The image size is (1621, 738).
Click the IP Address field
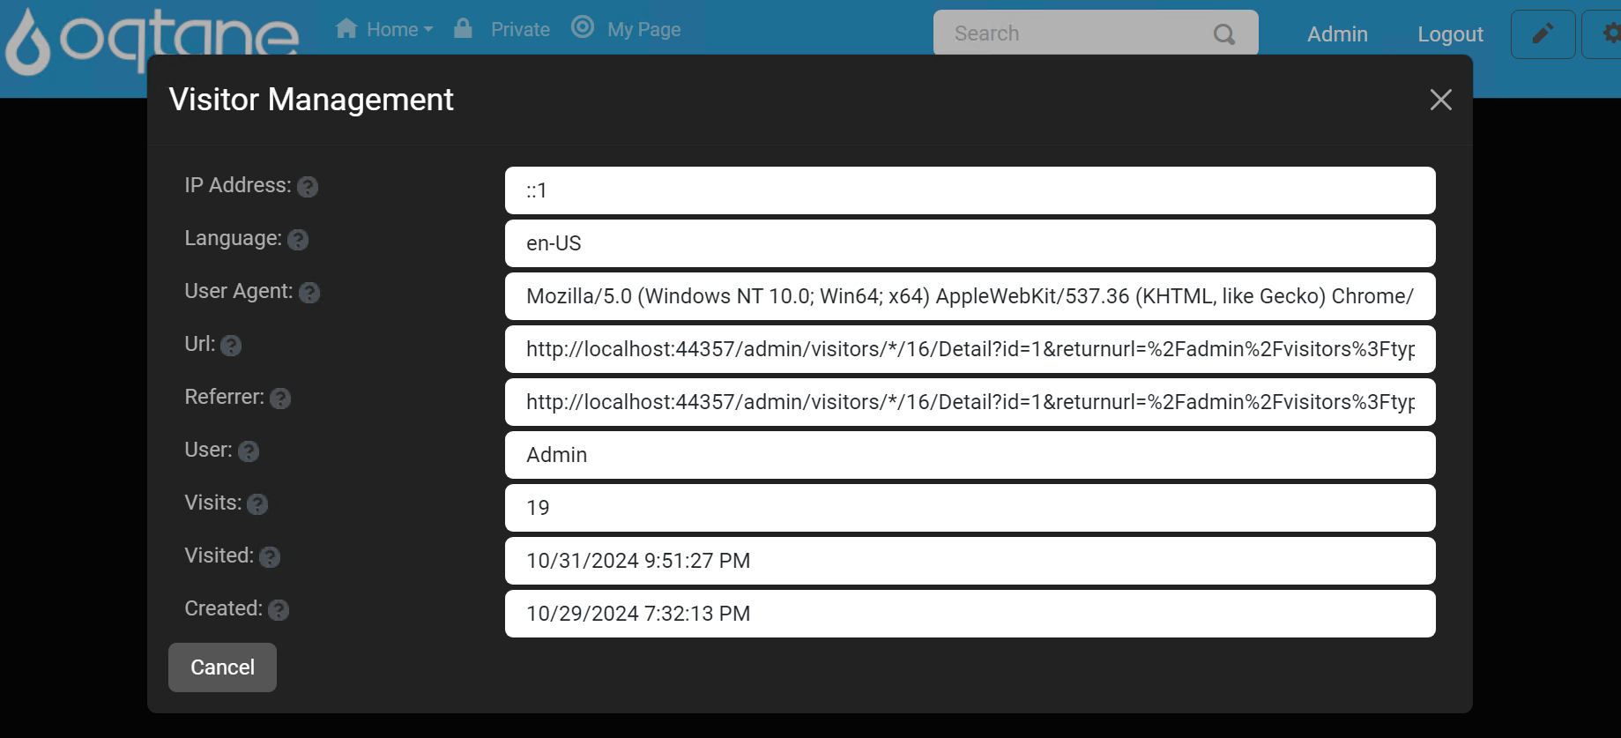970,190
